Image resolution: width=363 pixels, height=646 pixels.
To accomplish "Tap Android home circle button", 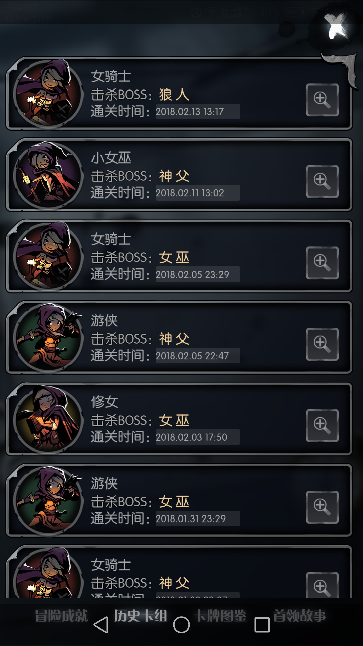I will click(182, 625).
